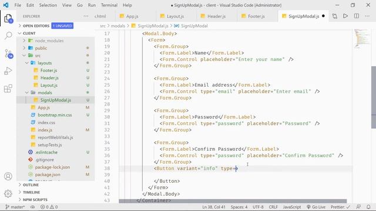Viewport: 376px width, 211px height.
Task: Open the Help menu
Action: click(127, 5)
